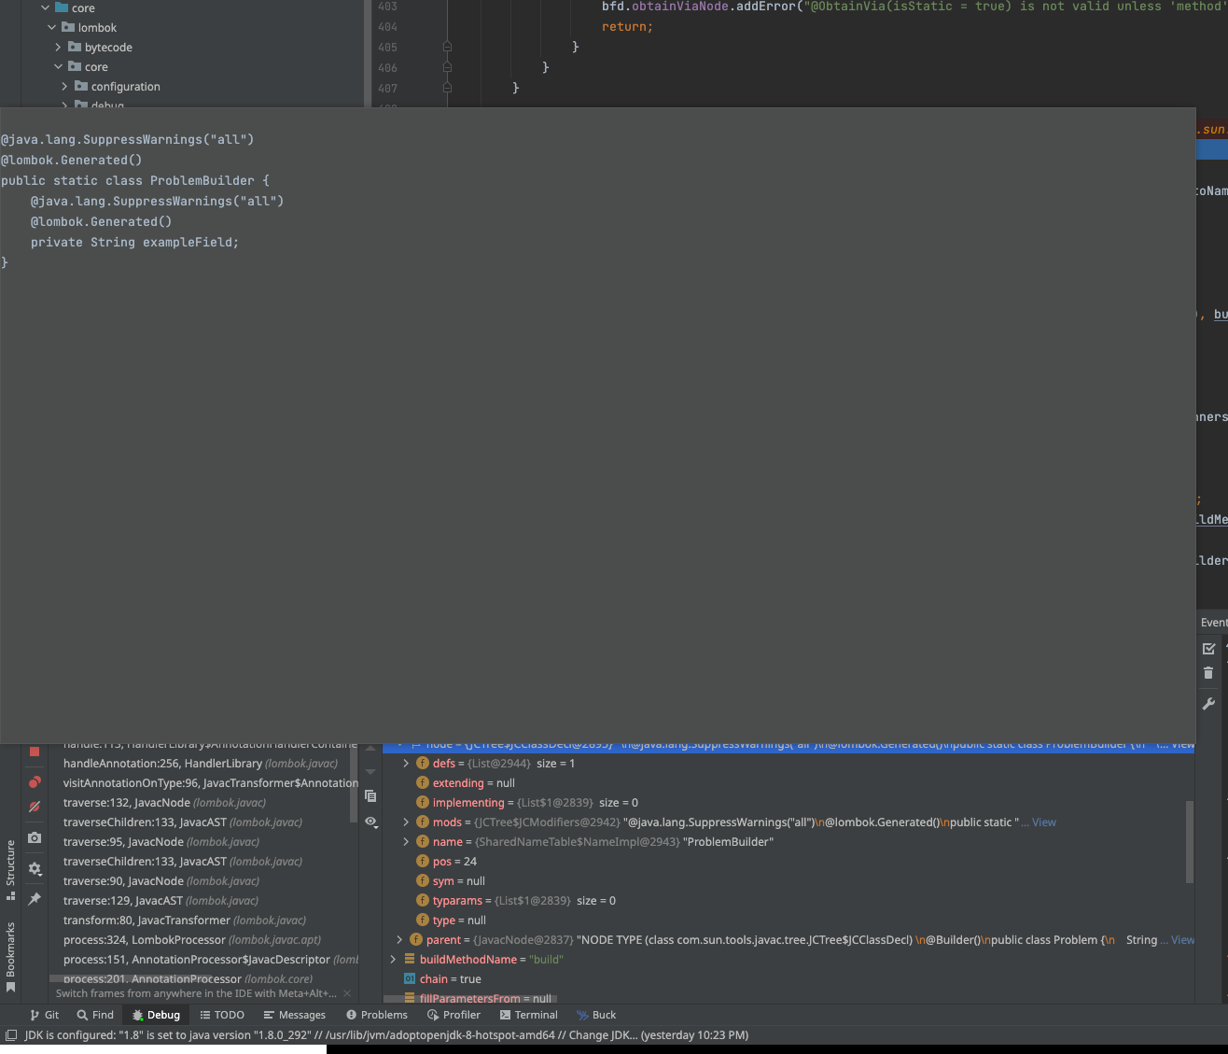The image size is (1228, 1054).
Task: Open the Messages tool tab
Action: (295, 1015)
